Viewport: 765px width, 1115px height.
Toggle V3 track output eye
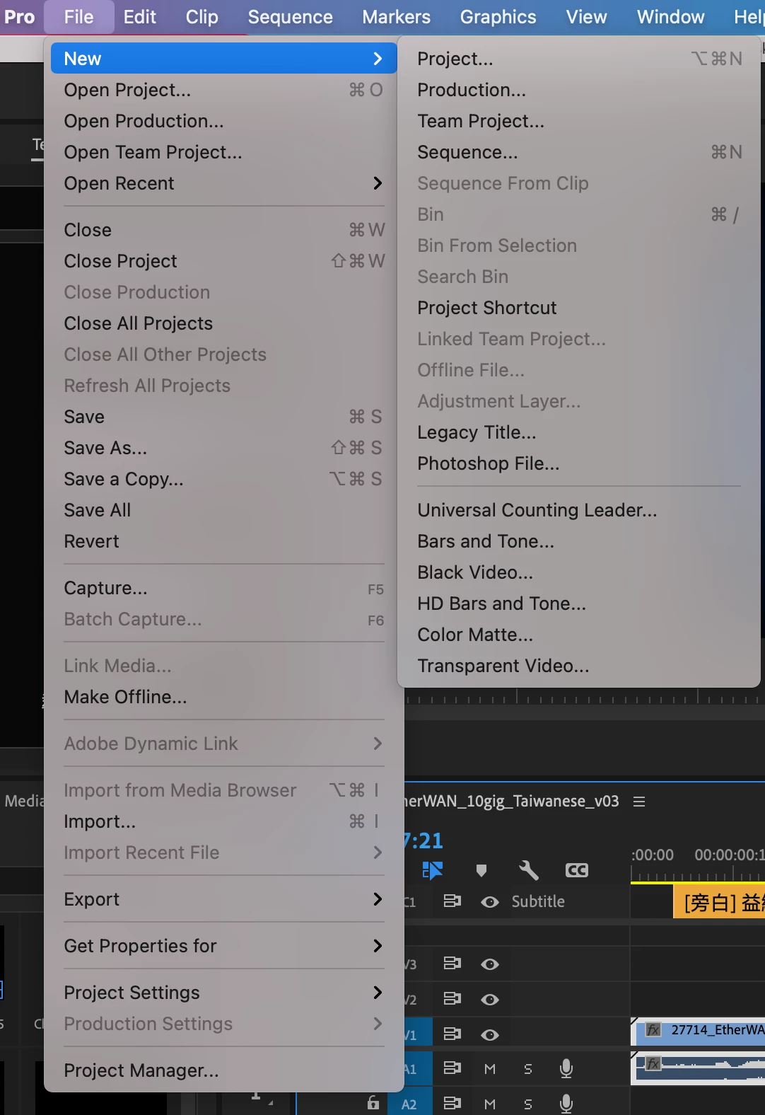coord(490,964)
